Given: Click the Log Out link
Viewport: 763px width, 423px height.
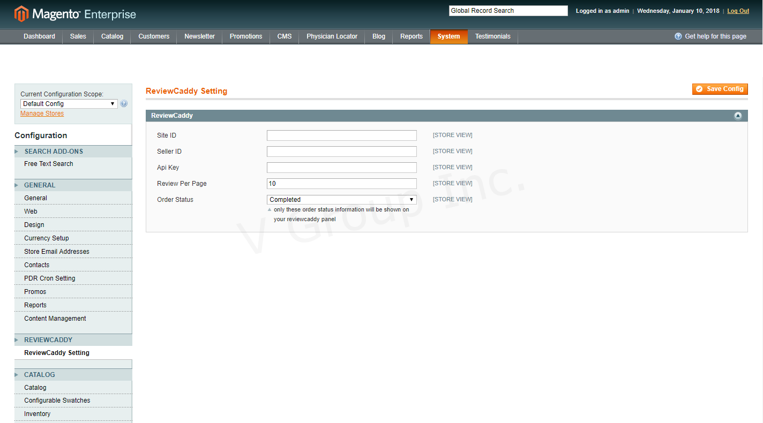Looking at the screenshot, I should coord(738,11).
